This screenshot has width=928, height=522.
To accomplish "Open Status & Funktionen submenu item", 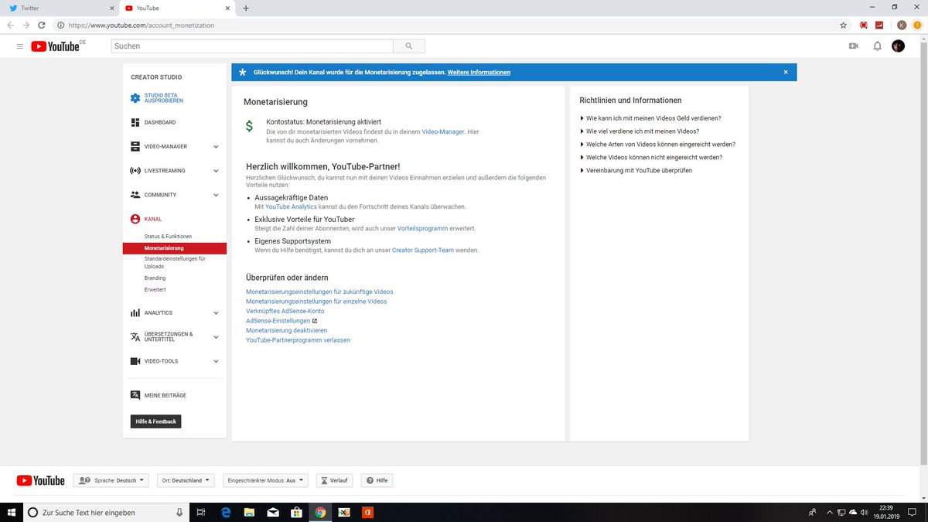I will 168,236.
